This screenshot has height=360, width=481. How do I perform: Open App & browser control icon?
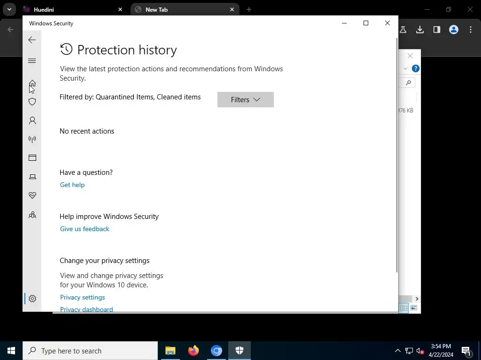[x=32, y=157]
